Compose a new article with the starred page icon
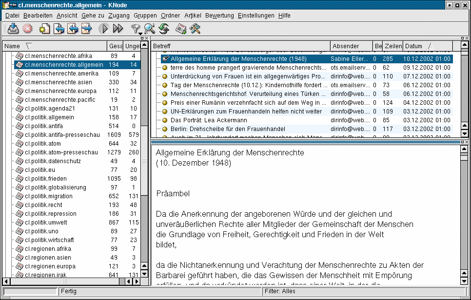The height and width of the screenshot is (300, 471). pyautogui.click(x=44, y=29)
